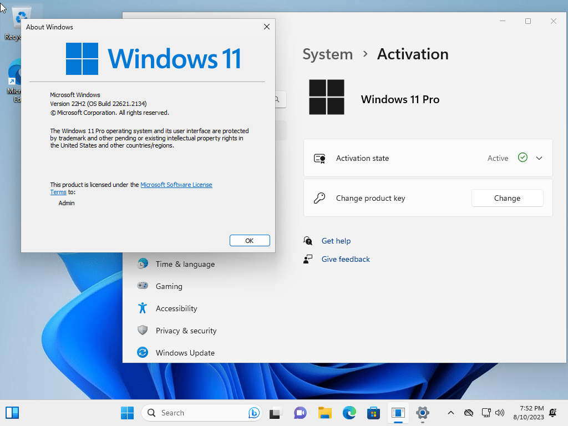568x426 pixels.
Task: Maximize the Settings window
Action: click(x=528, y=21)
